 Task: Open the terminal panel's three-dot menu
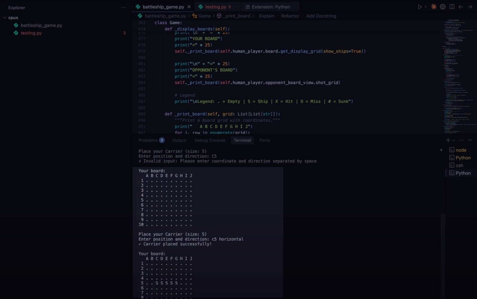click(461, 140)
